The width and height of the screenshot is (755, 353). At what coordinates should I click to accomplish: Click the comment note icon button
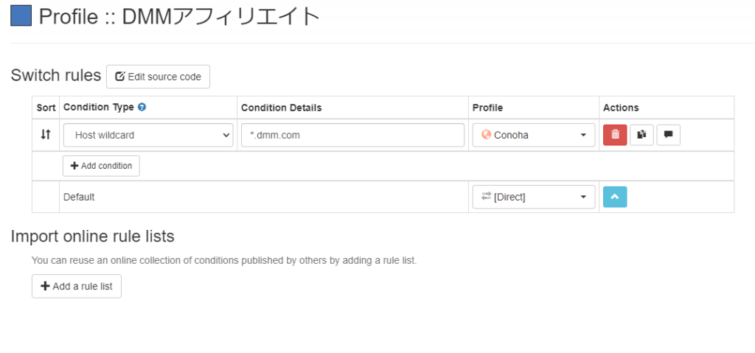click(668, 135)
